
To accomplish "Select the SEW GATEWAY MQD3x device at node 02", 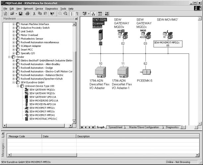I will 123,34.
